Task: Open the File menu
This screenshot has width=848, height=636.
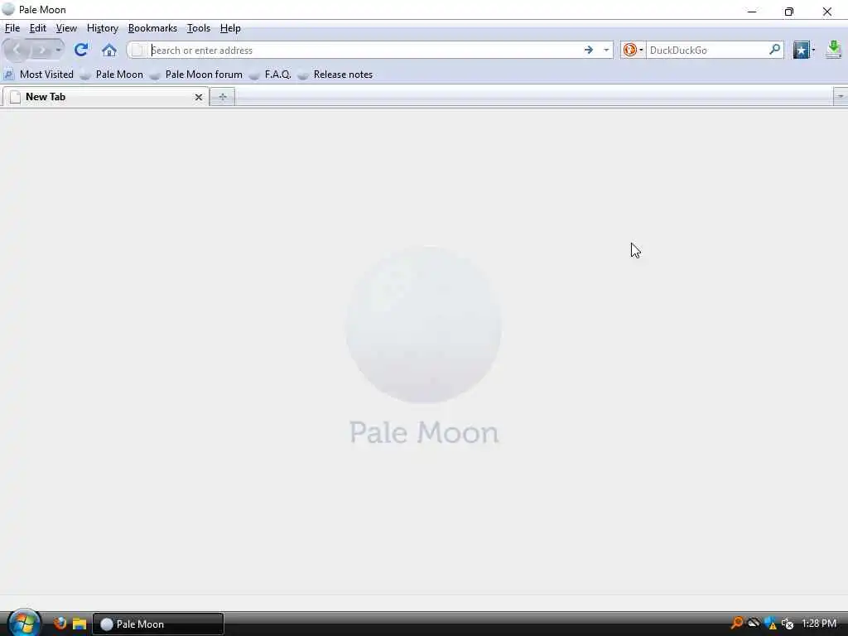Action: (x=12, y=28)
